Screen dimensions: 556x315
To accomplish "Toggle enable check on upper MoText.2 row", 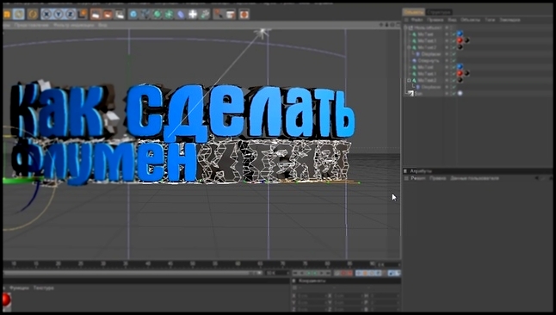I will pos(454,47).
